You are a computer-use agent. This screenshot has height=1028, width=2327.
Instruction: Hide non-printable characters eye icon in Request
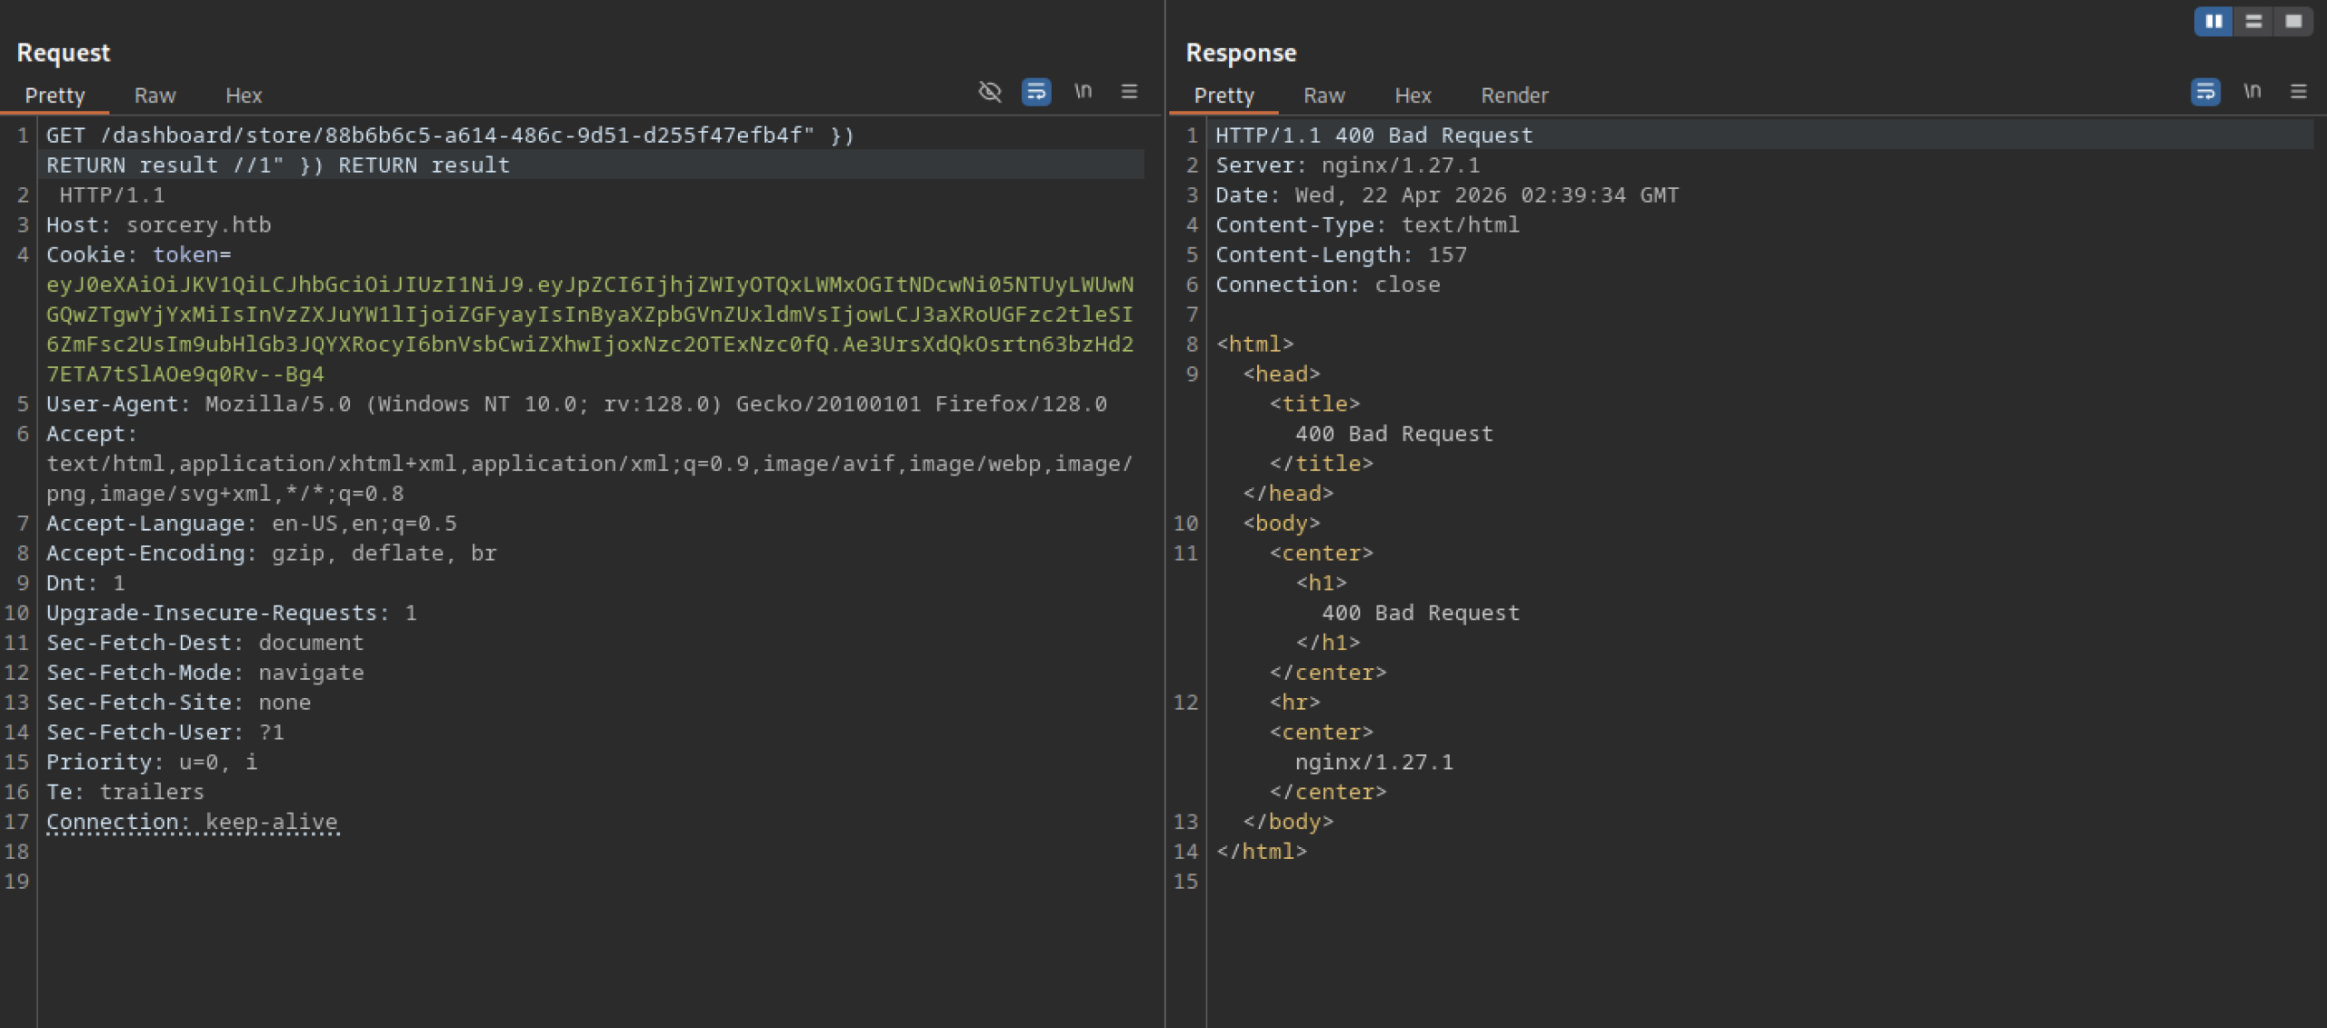tap(989, 92)
